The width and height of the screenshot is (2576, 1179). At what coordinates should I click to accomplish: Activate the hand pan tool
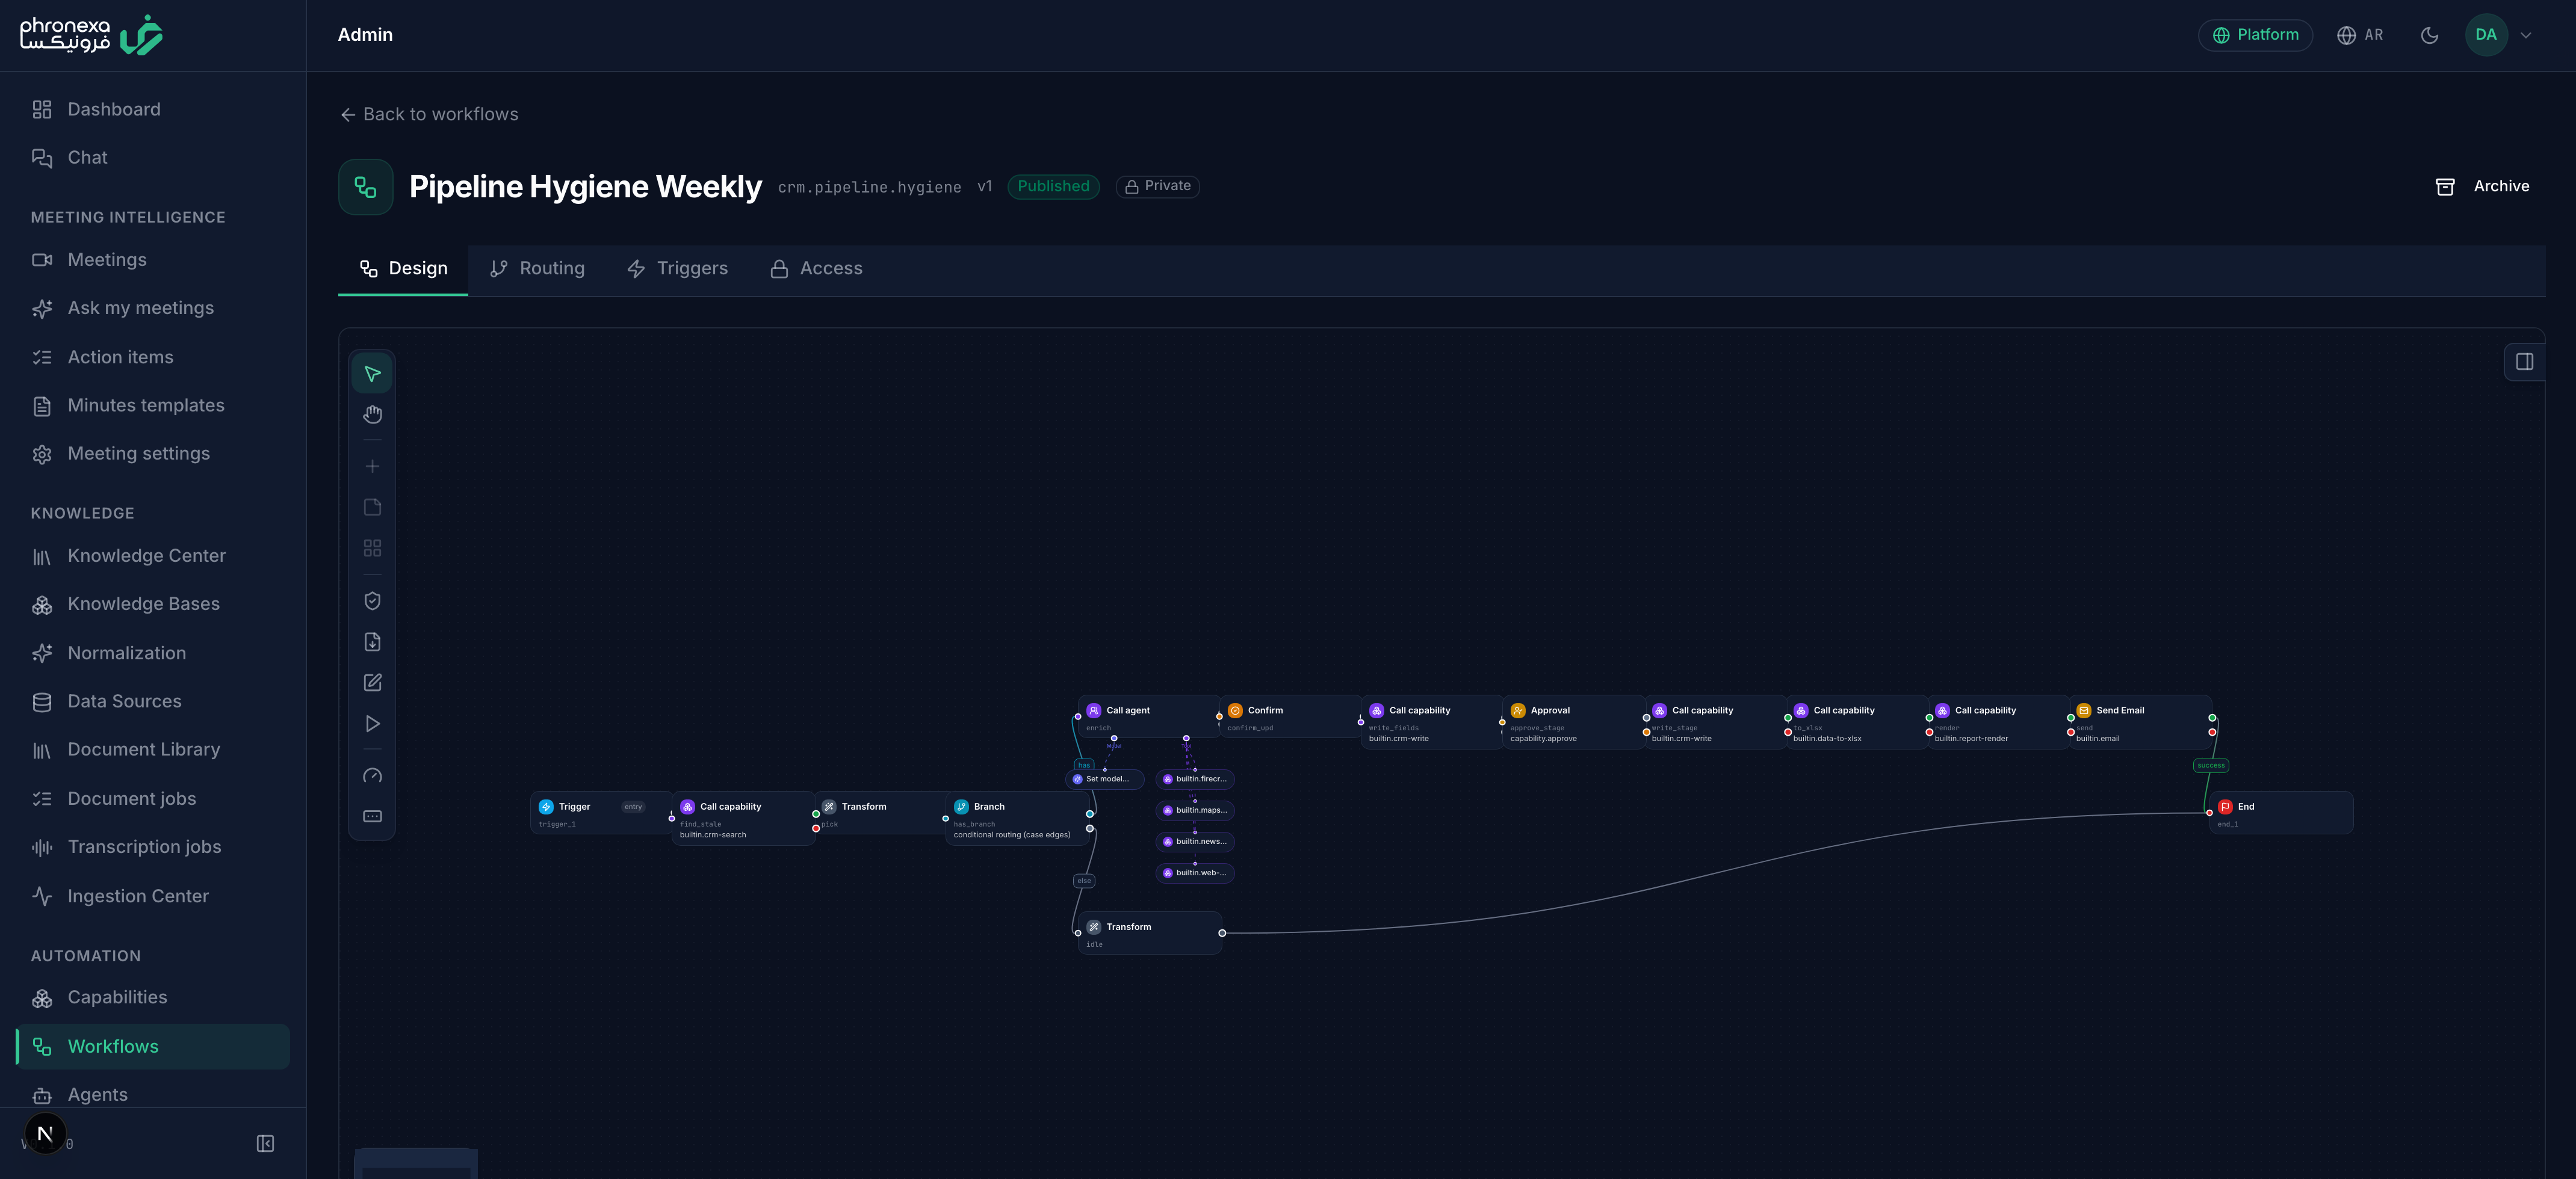[x=372, y=414]
